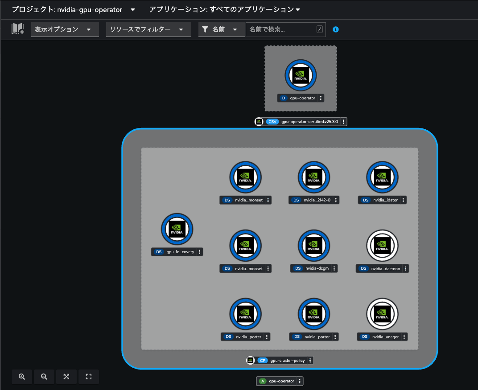Expand the 表示オプション dropdown
Viewport: 478px width, 390px height.
[65, 29]
